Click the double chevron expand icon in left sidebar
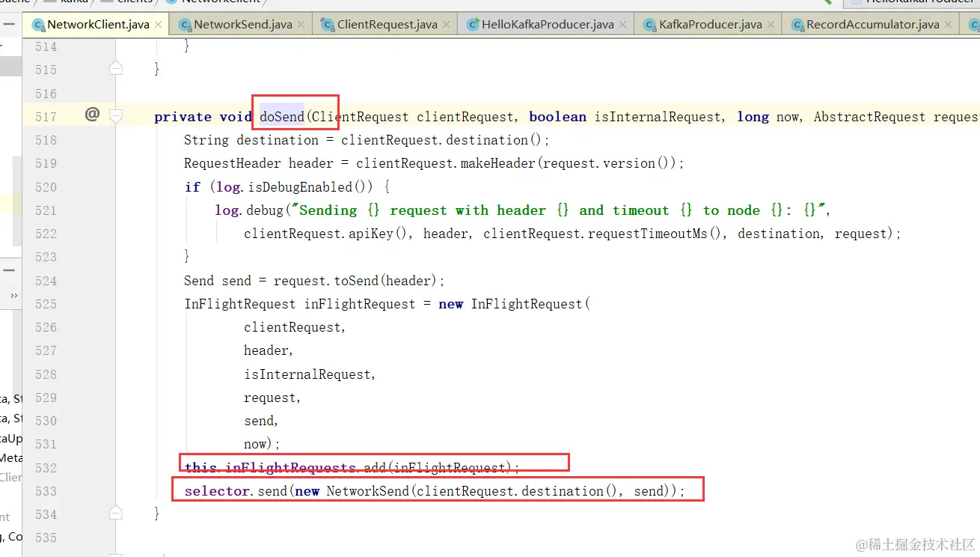The height and width of the screenshot is (557, 980). click(x=13, y=296)
